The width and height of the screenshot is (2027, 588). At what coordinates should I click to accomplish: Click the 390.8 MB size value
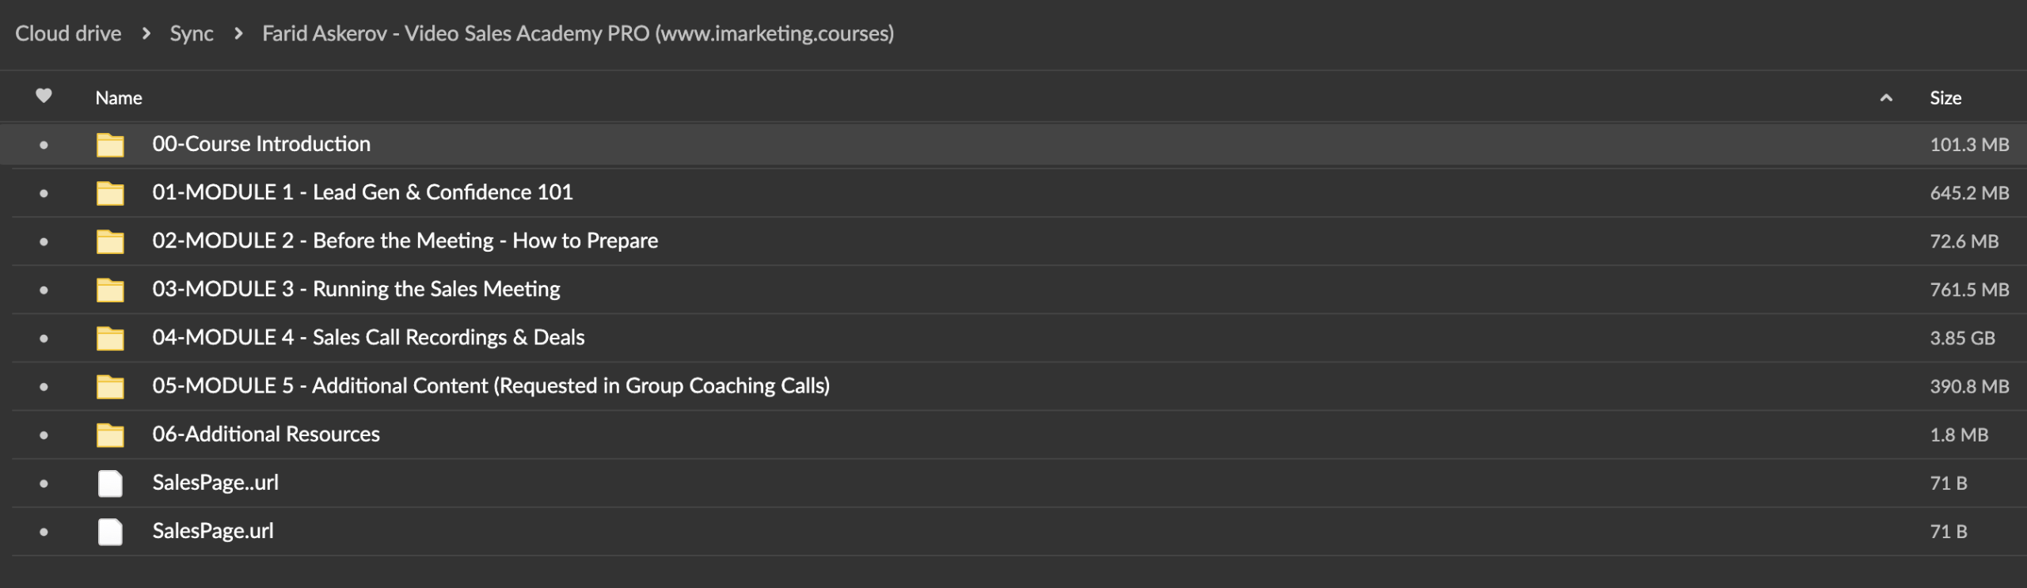[1969, 386]
